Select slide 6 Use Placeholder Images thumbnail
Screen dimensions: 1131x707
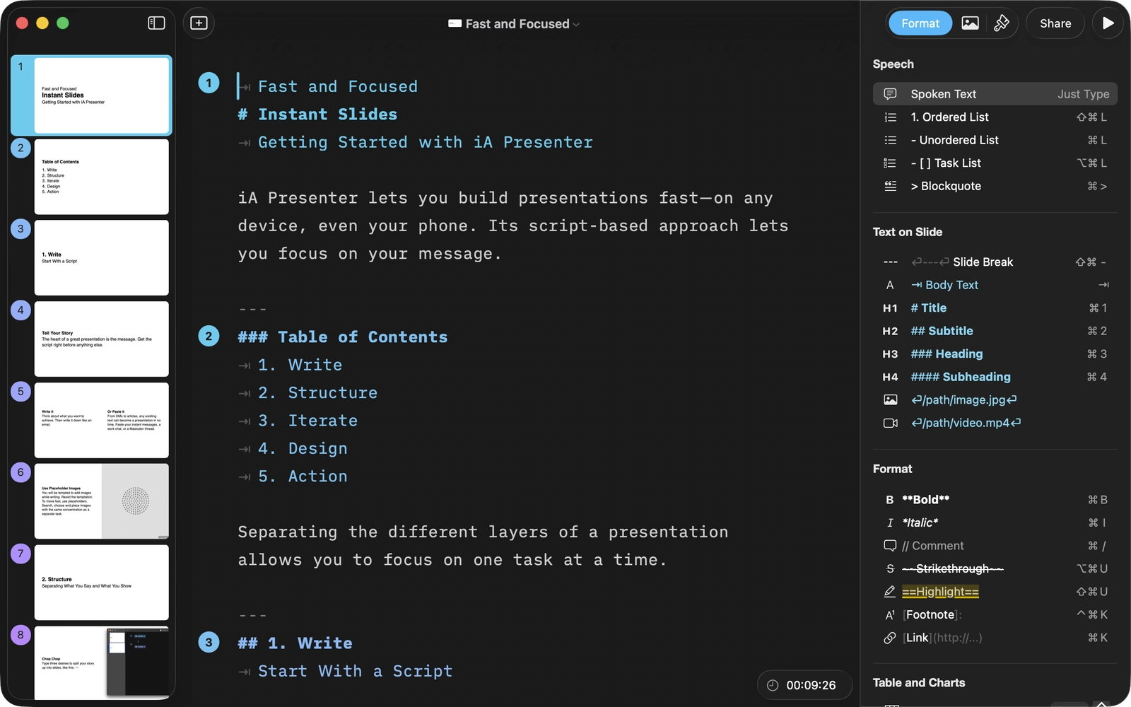pos(102,501)
